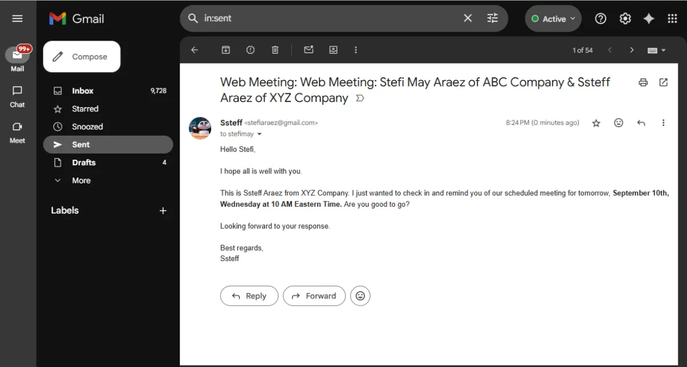Open search options filter icon

pyautogui.click(x=493, y=18)
